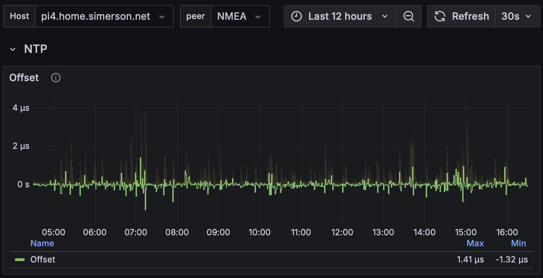Click the 16:00 x-axis label
The height and width of the screenshot is (278, 543).
click(507, 232)
